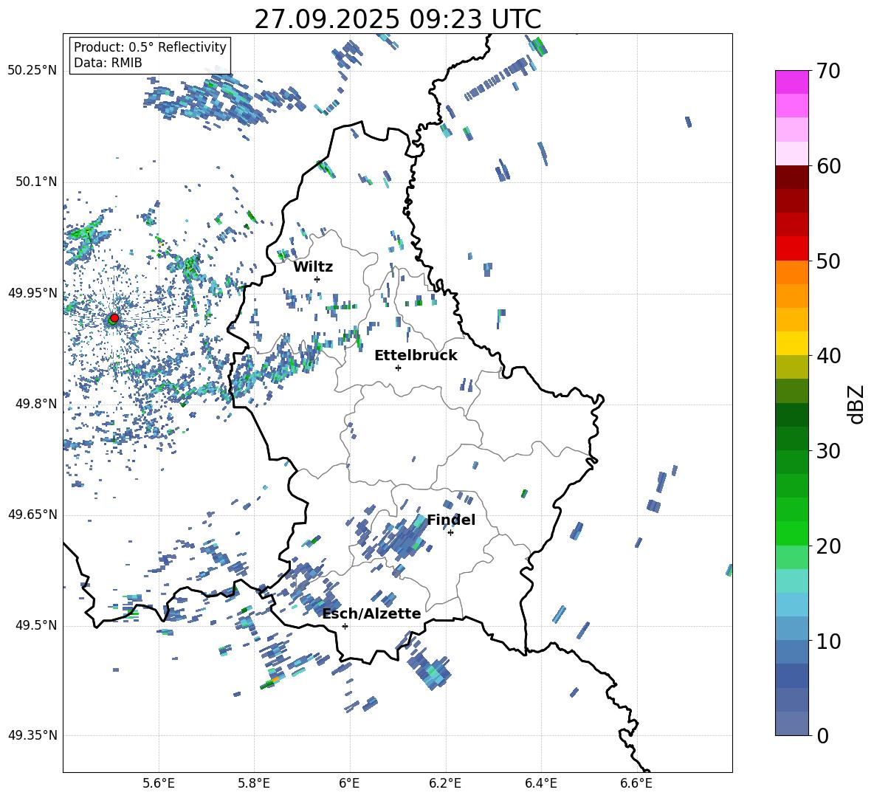Click the 70 tick label on colorbar

(x=830, y=71)
